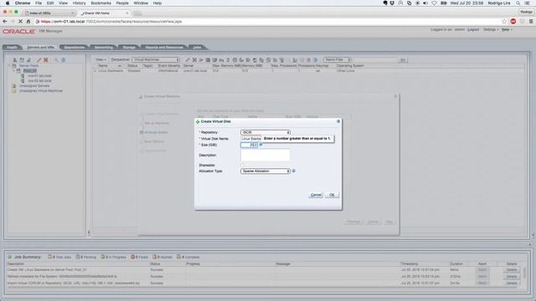
Task: Switch to the Repositories tab
Action: point(75,47)
